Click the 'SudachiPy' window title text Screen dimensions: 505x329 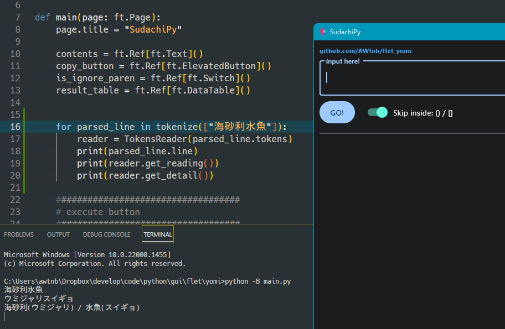click(x=345, y=32)
